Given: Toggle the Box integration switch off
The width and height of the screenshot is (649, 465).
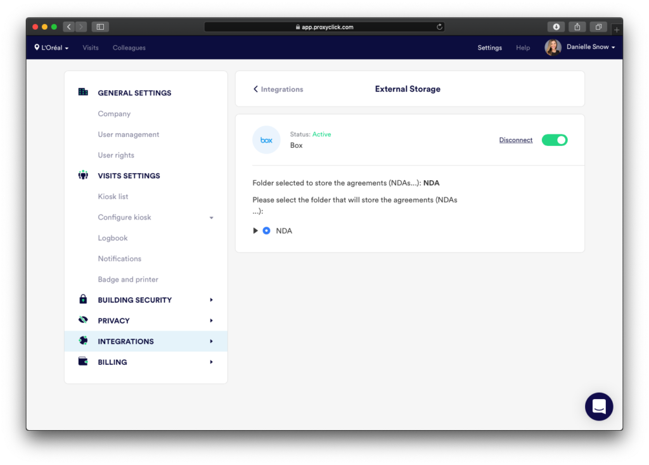Looking at the screenshot, I should pos(555,140).
